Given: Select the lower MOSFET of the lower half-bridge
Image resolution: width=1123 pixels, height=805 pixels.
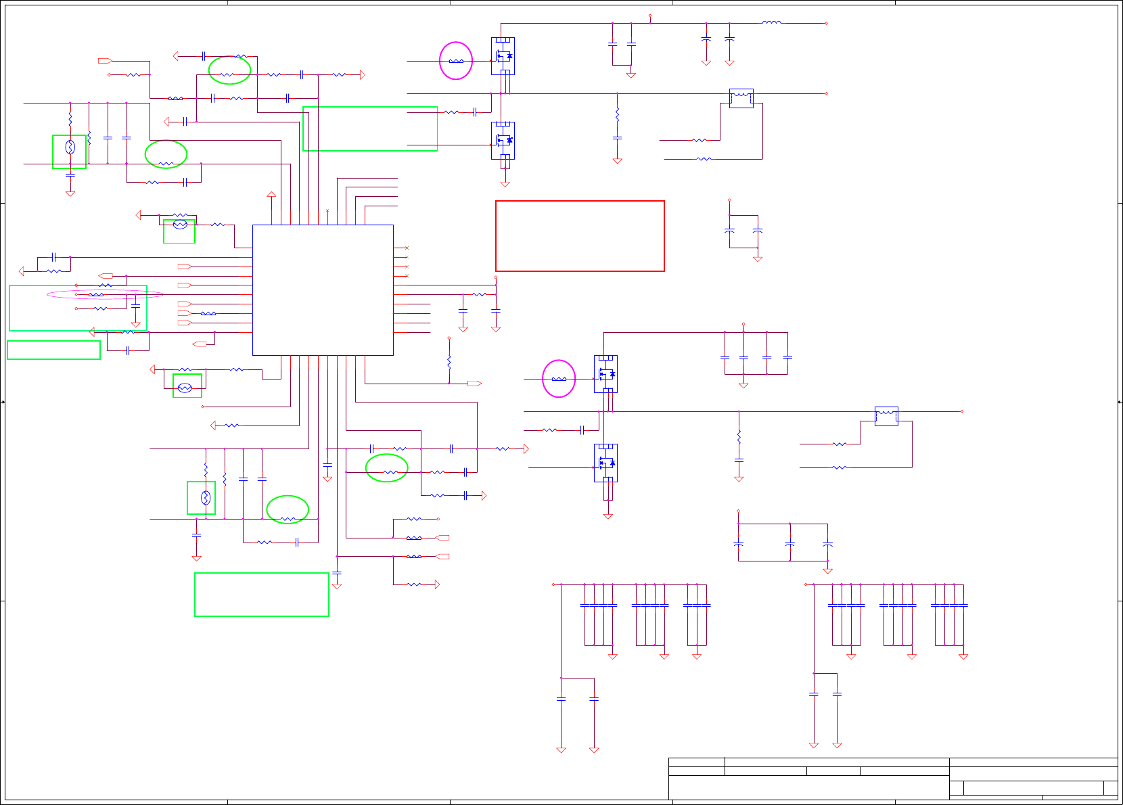Looking at the screenshot, I should coord(605,463).
